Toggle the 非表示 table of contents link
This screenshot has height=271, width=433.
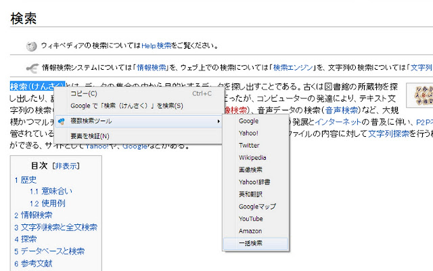66,166
